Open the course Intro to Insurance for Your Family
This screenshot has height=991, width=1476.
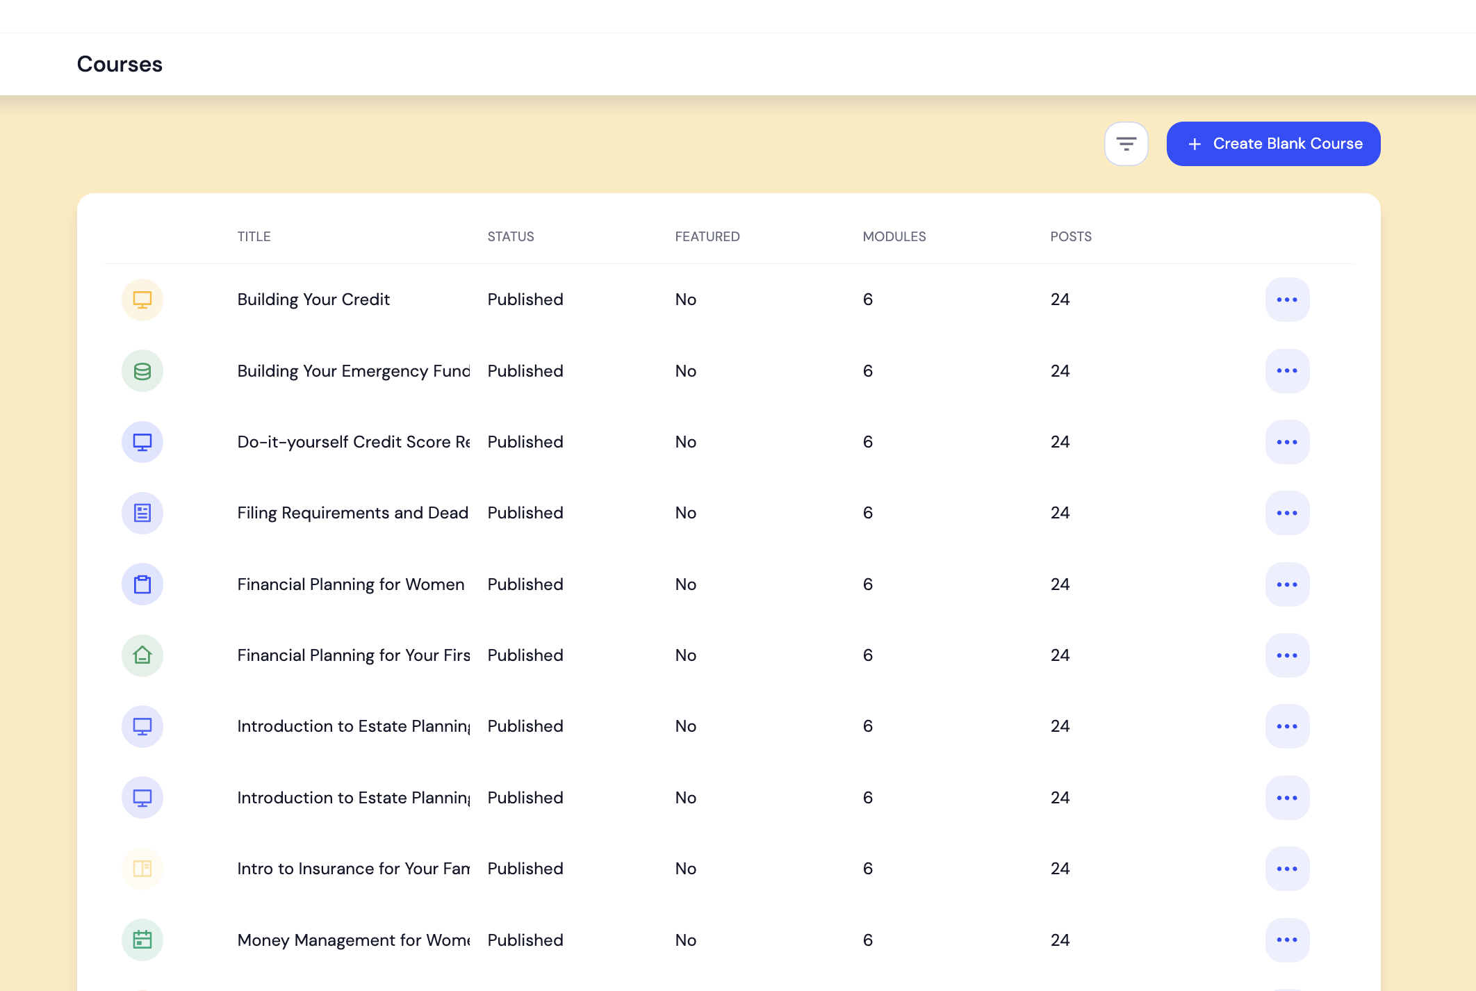click(x=351, y=869)
